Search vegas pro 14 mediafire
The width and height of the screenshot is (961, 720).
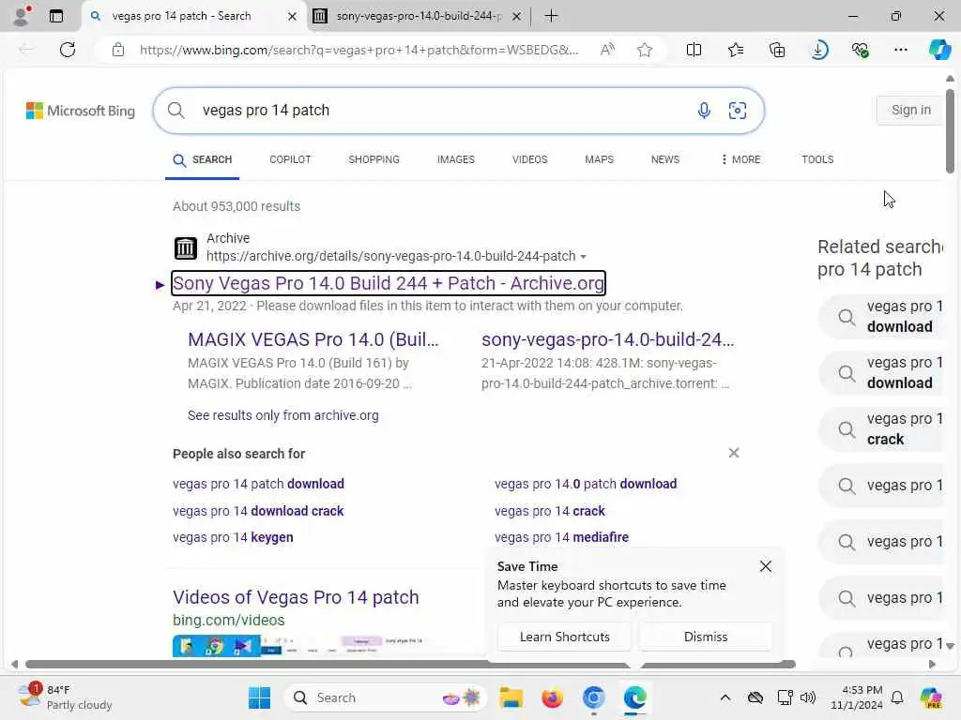(x=561, y=537)
